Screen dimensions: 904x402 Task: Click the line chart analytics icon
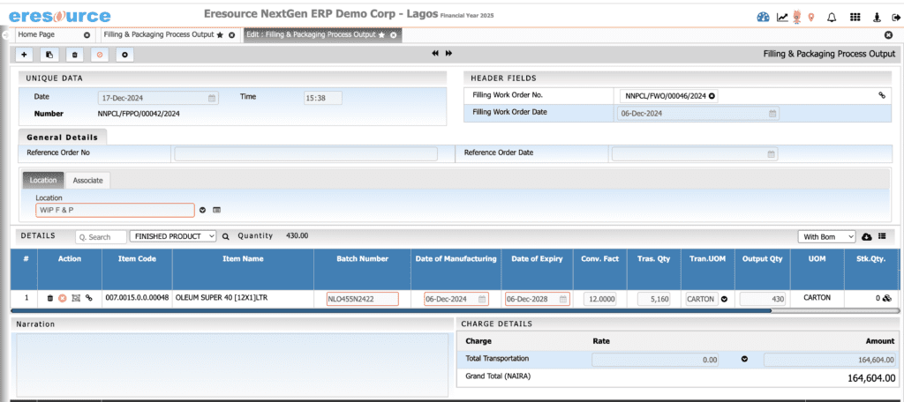click(x=782, y=17)
